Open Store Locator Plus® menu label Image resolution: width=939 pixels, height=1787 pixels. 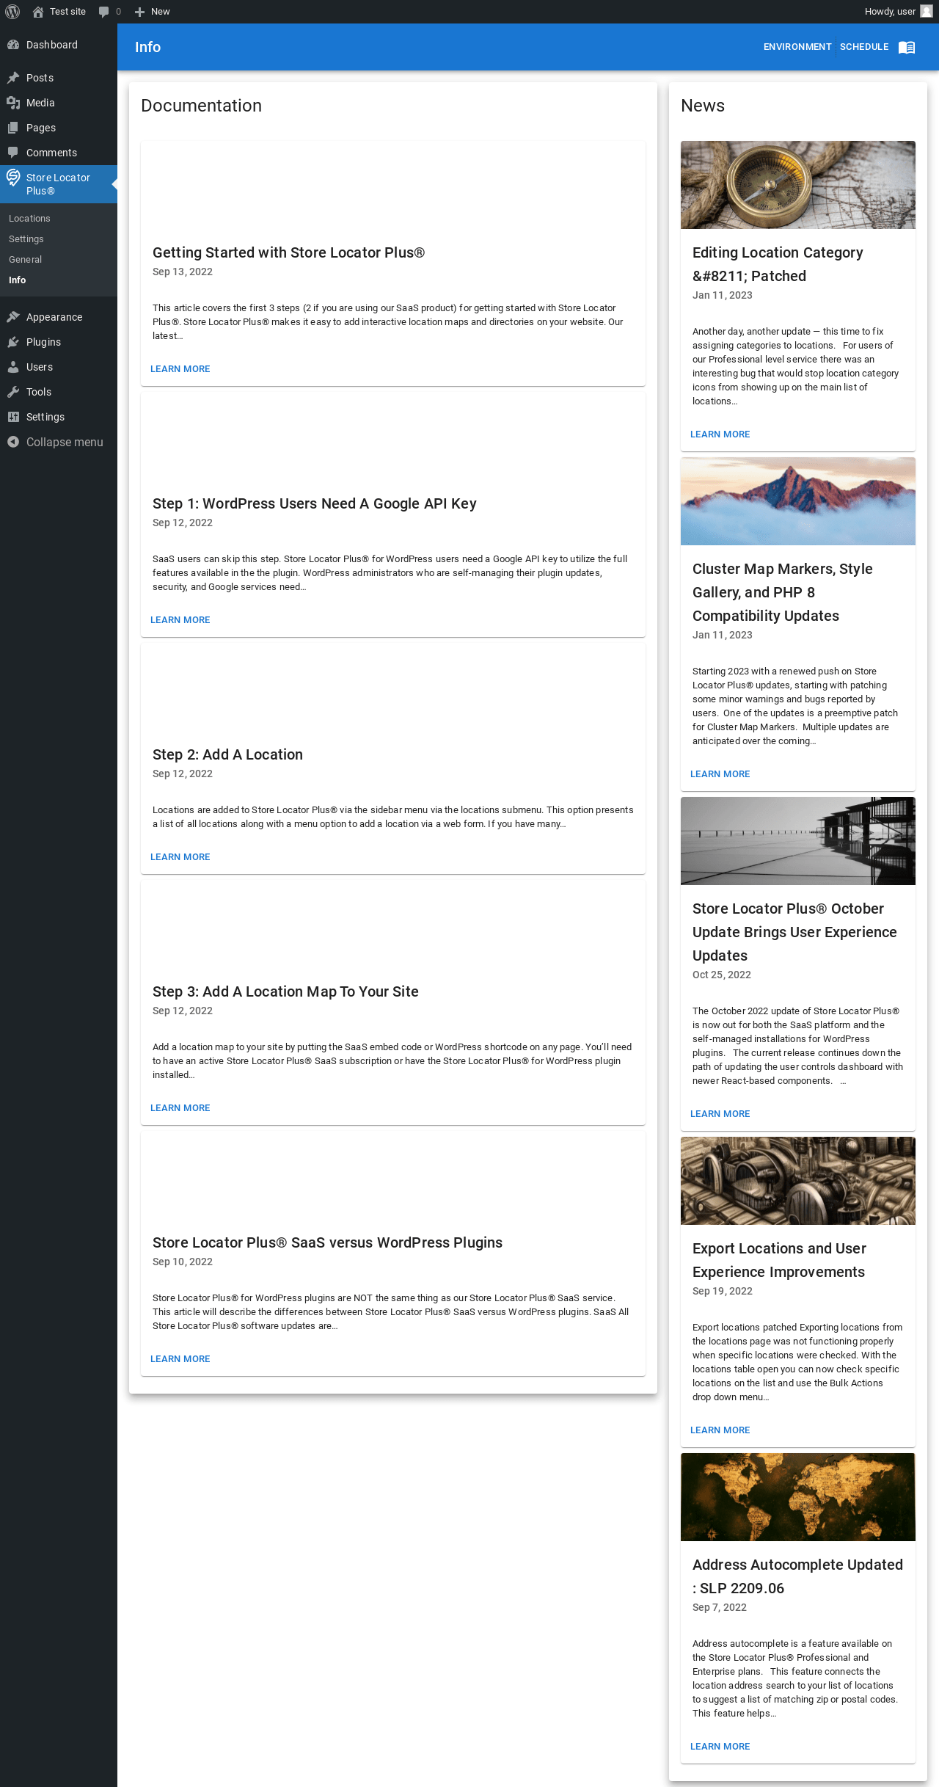coord(58,184)
